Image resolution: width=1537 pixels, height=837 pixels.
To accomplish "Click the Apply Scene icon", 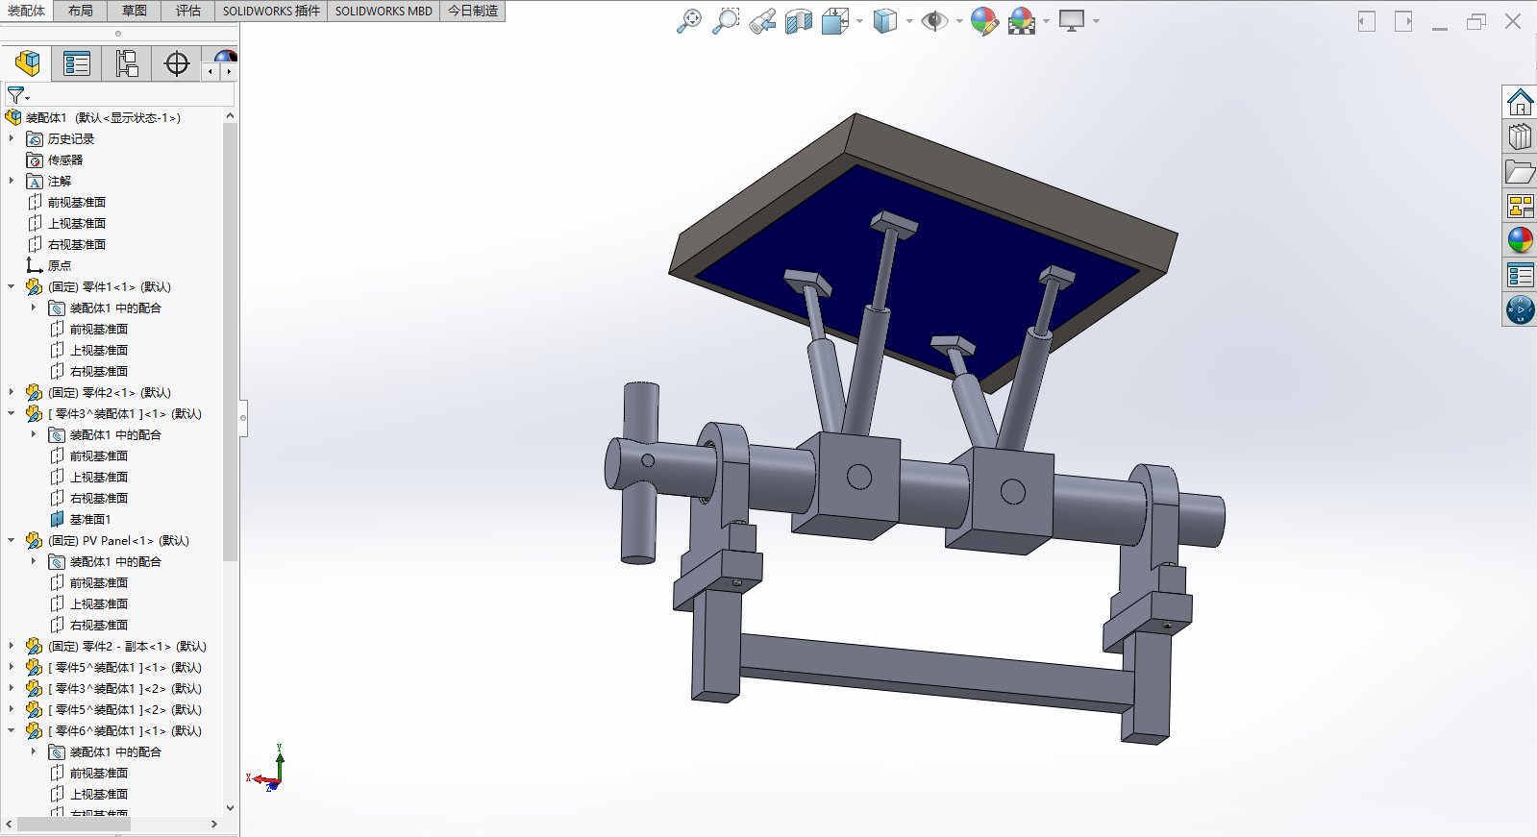I will [x=1022, y=21].
